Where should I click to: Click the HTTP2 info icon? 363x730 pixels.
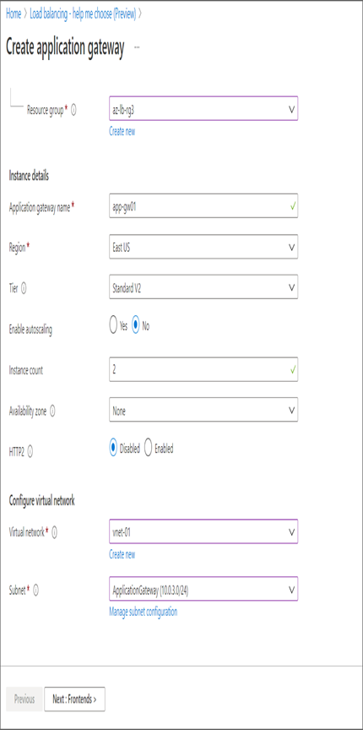pyautogui.click(x=30, y=452)
